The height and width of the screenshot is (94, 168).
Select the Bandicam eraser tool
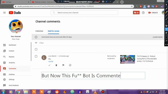coord(166,33)
